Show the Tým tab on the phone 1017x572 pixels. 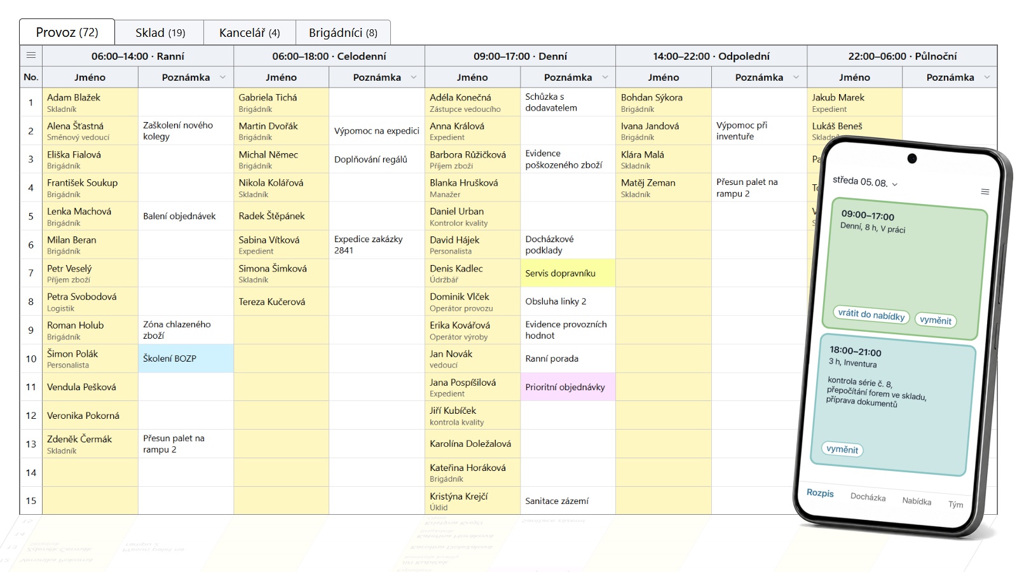(955, 504)
